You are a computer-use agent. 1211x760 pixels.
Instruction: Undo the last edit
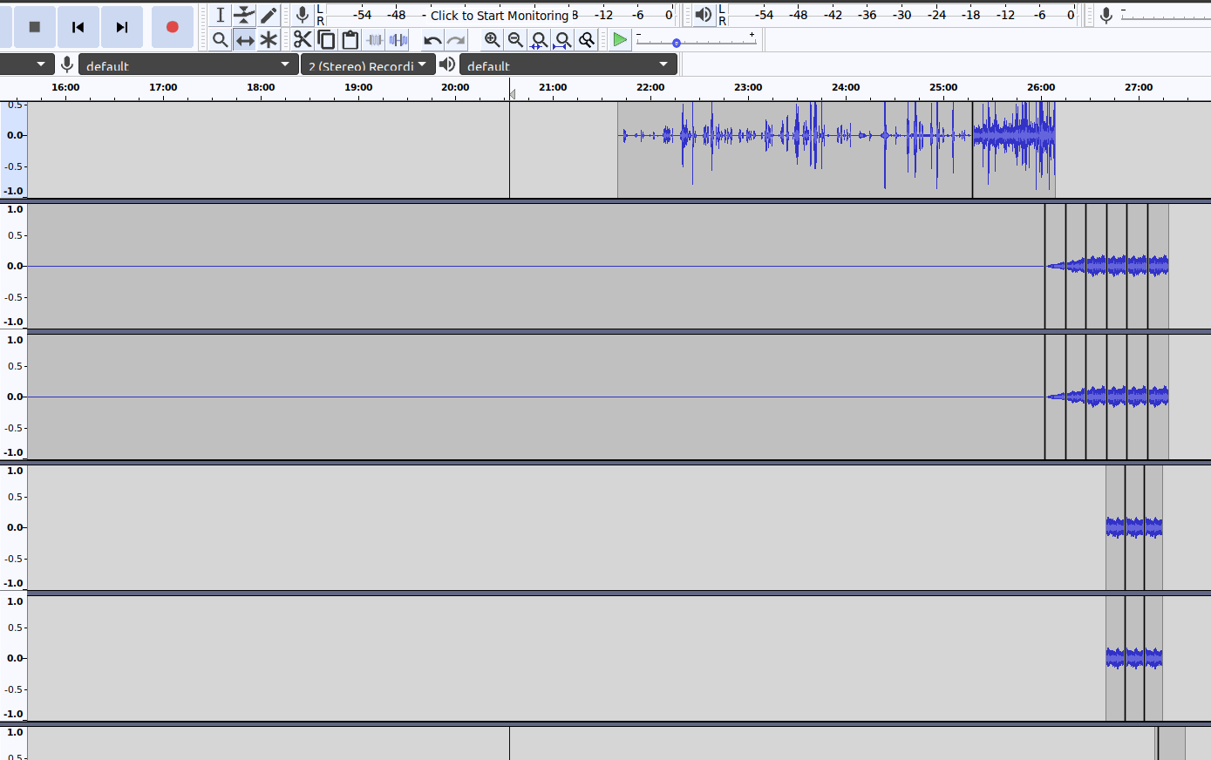(432, 40)
